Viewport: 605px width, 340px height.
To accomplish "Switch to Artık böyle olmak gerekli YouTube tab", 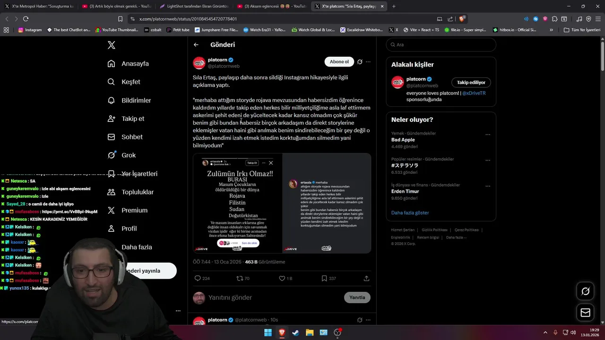I will click(116, 6).
